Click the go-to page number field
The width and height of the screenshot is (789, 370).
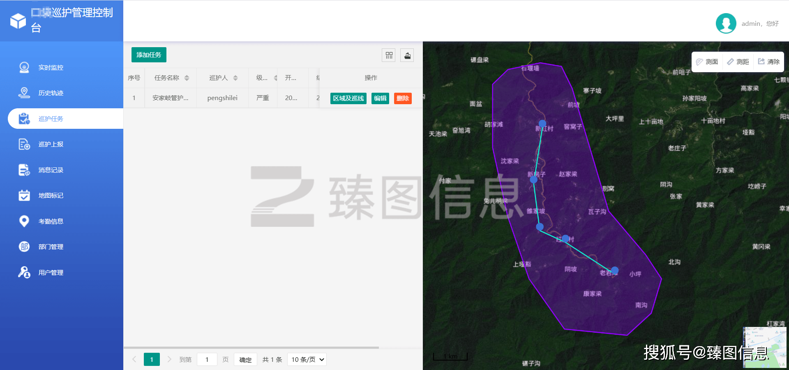(207, 360)
